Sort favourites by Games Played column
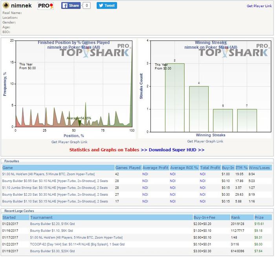 [x=128, y=168]
